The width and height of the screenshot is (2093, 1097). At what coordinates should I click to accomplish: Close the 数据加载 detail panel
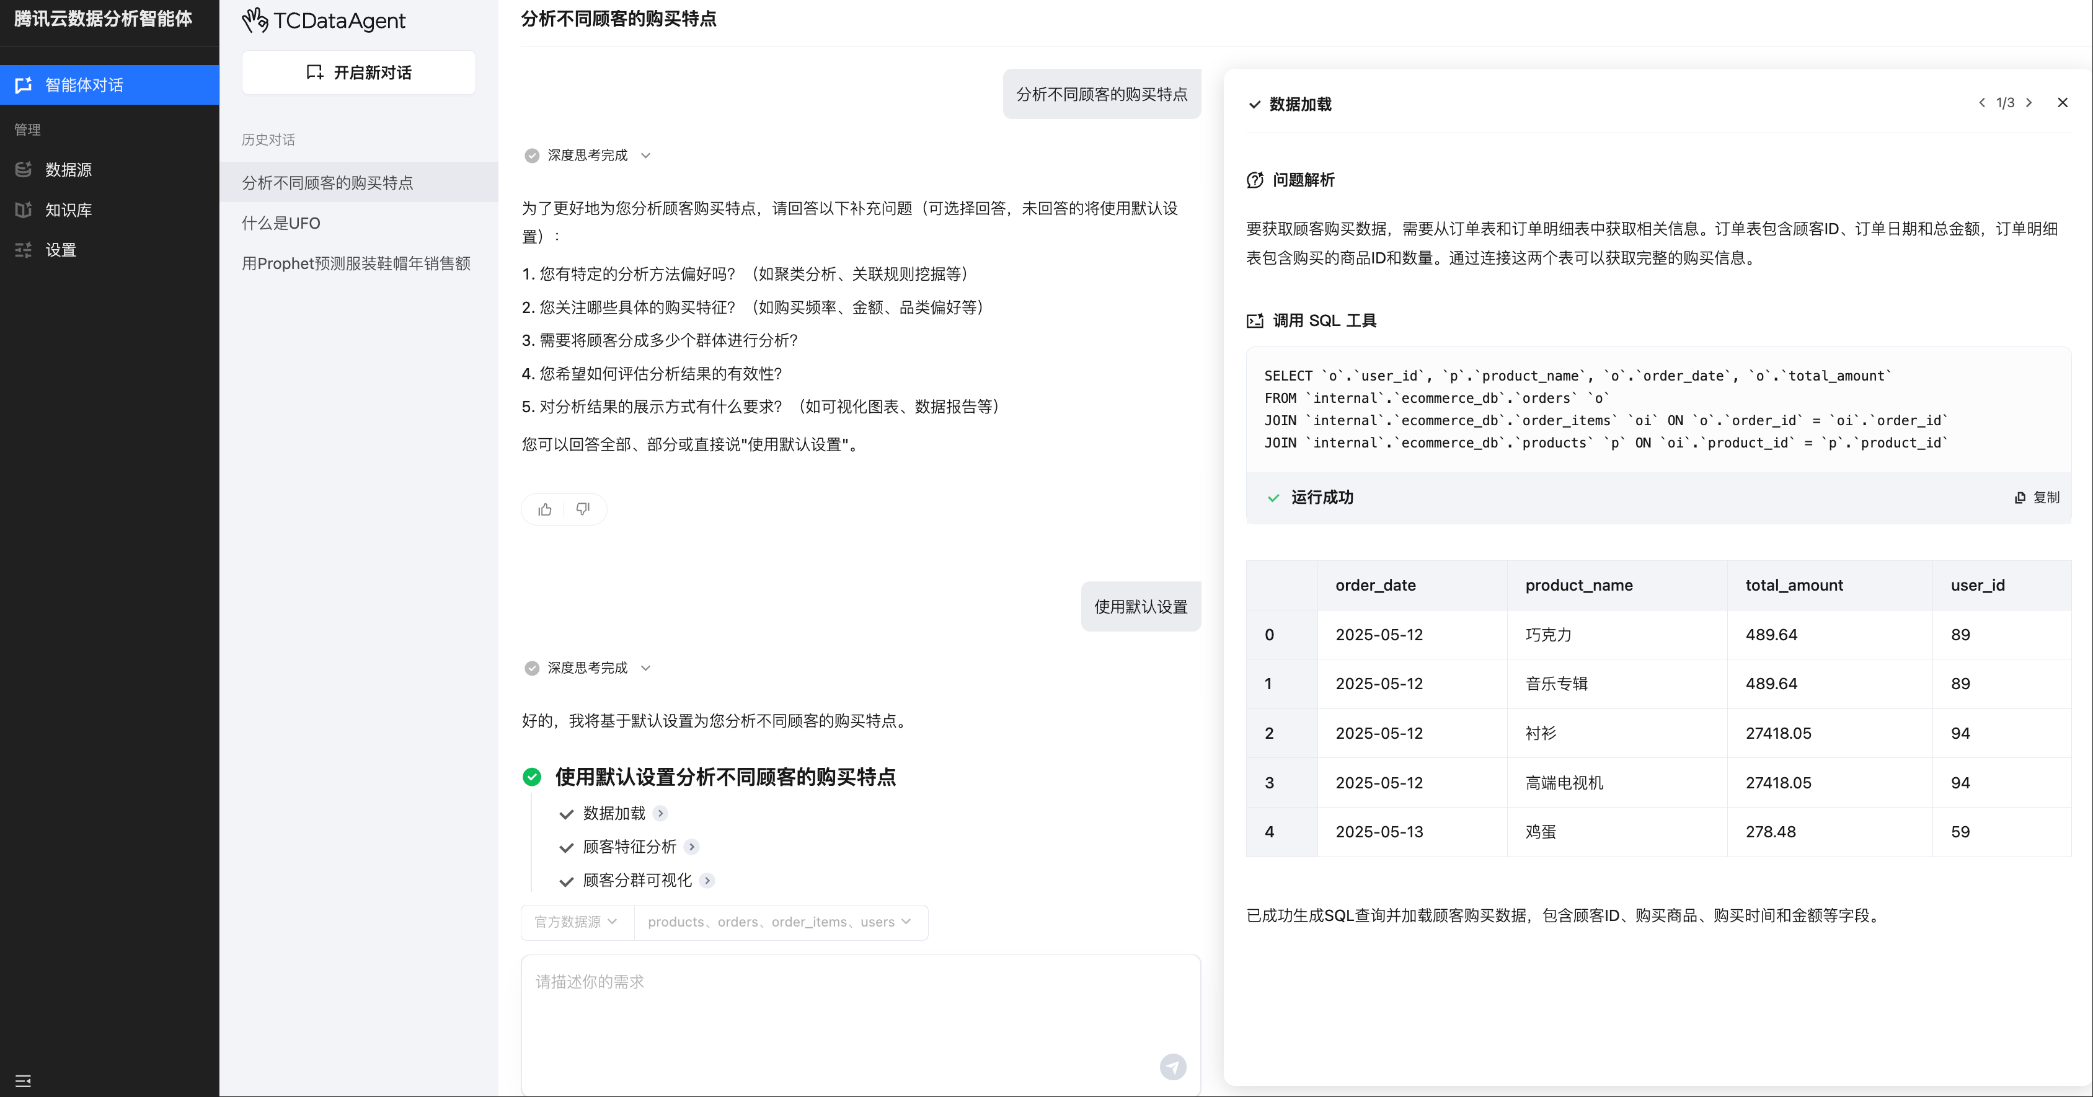tap(2062, 102)
